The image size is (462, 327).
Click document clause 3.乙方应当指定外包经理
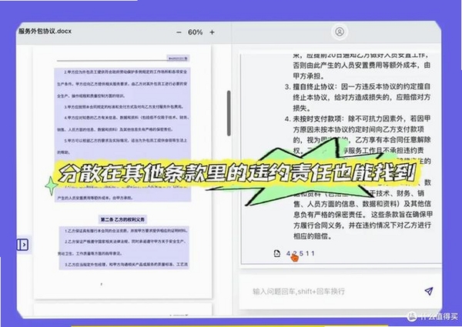tap(126, 265)
